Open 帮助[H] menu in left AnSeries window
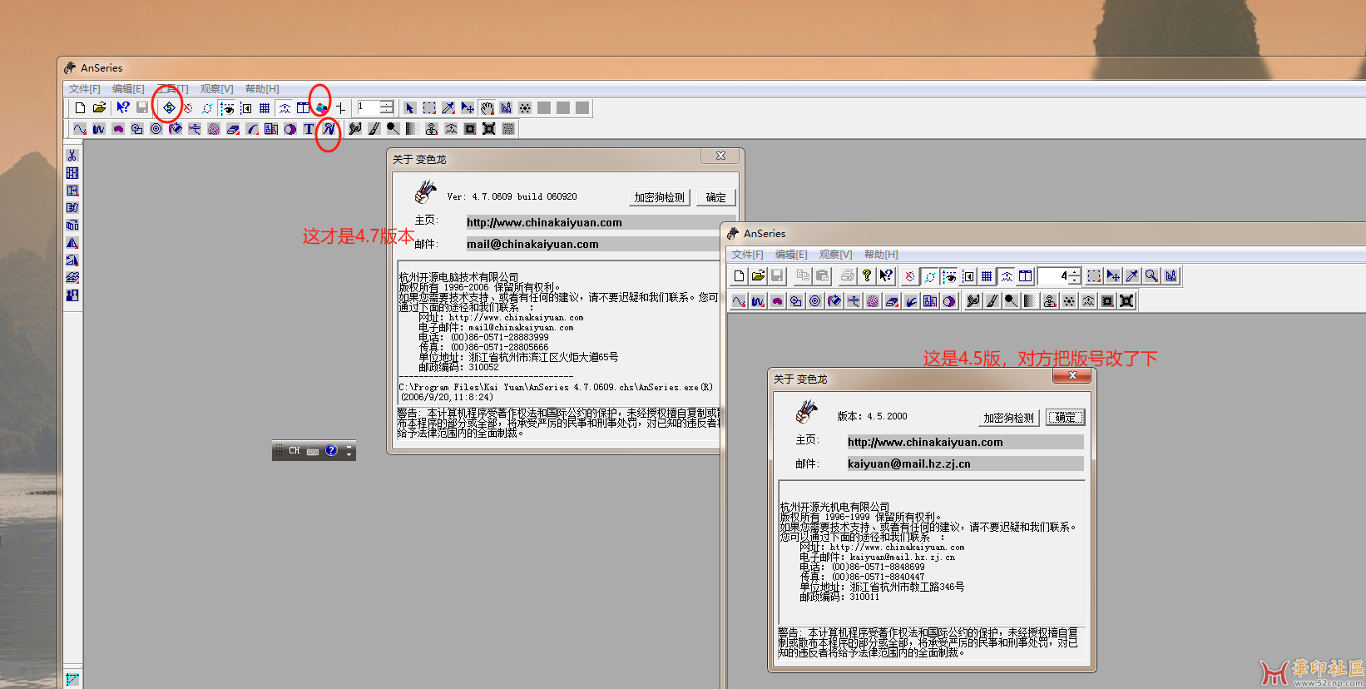The height and width of the screenshot is (689, 1366). tap(262, 88)
